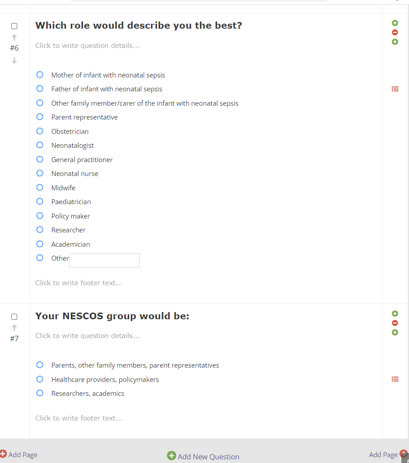Click the green plus above question #6's red minus

click(395, 23)
